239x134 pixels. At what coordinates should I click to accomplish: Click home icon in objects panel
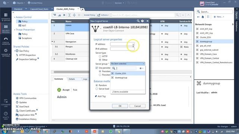pos(203,17)
